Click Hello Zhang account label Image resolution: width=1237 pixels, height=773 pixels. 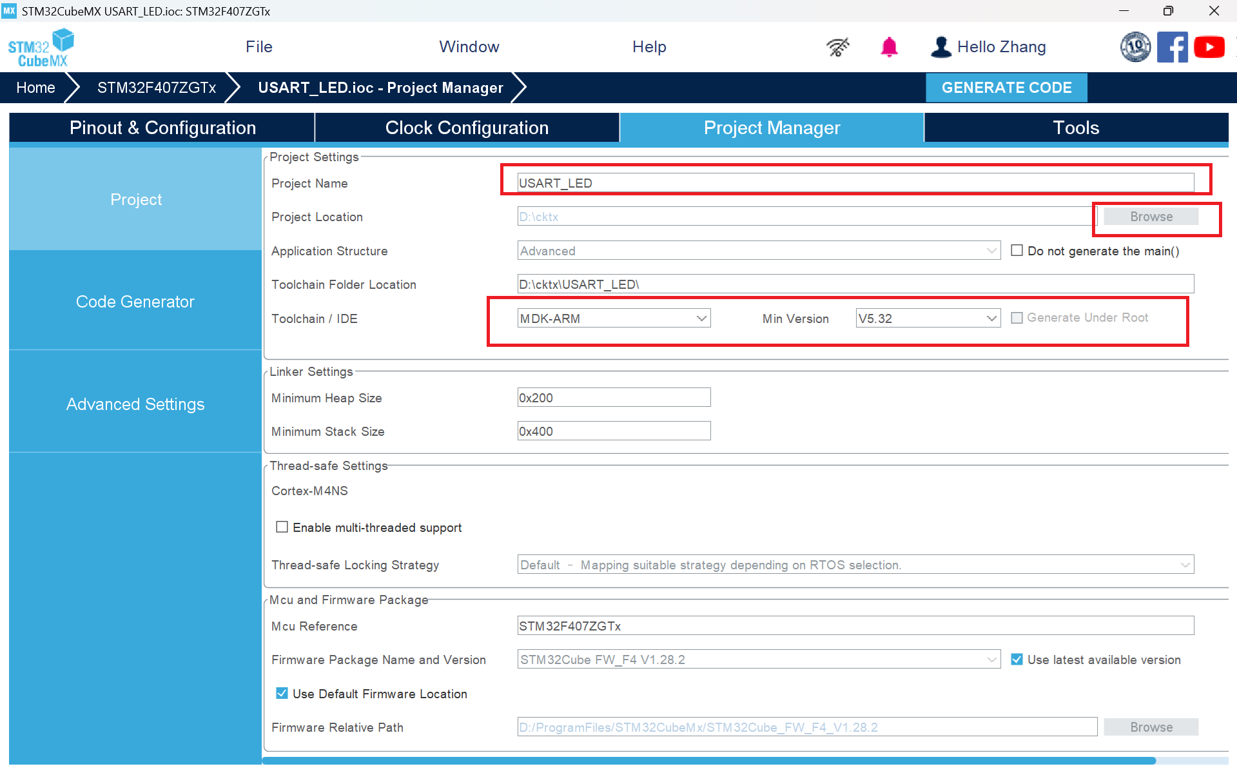pos(1001,47)
